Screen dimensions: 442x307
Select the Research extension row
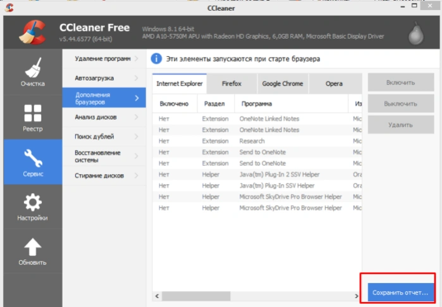tap(257, 141)
